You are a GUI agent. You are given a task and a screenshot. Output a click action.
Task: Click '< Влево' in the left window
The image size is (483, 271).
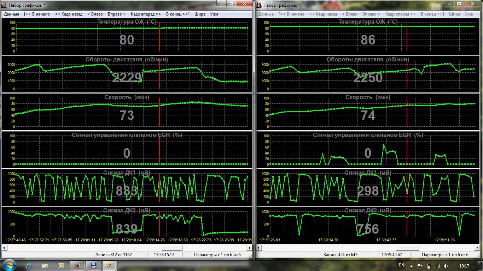95,14
